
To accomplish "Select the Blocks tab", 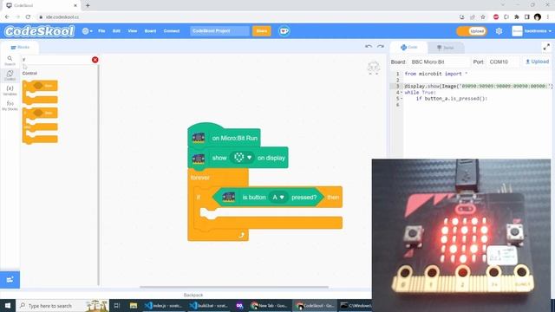I will tap(20, 47).
